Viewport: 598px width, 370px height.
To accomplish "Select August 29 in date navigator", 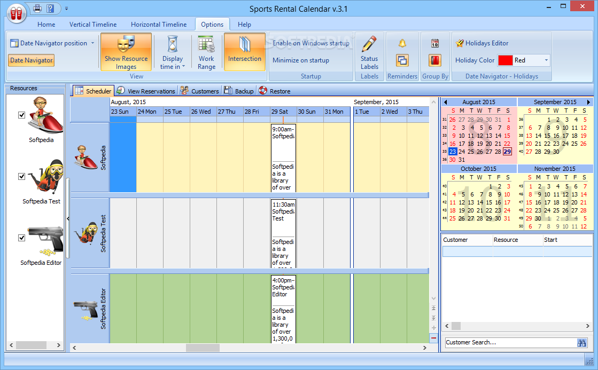I will [x=507, y=152].
